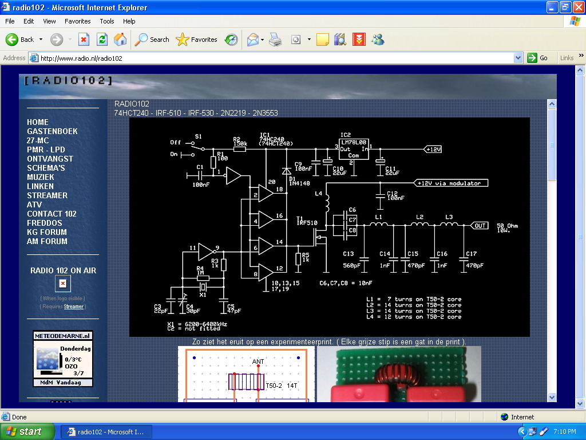Image resolution: width=586 pixels, height=440 pixels.
Task: Click the page's vertical scrollbar down arrow
Action: pyautogui.click(x=552, y=397)
